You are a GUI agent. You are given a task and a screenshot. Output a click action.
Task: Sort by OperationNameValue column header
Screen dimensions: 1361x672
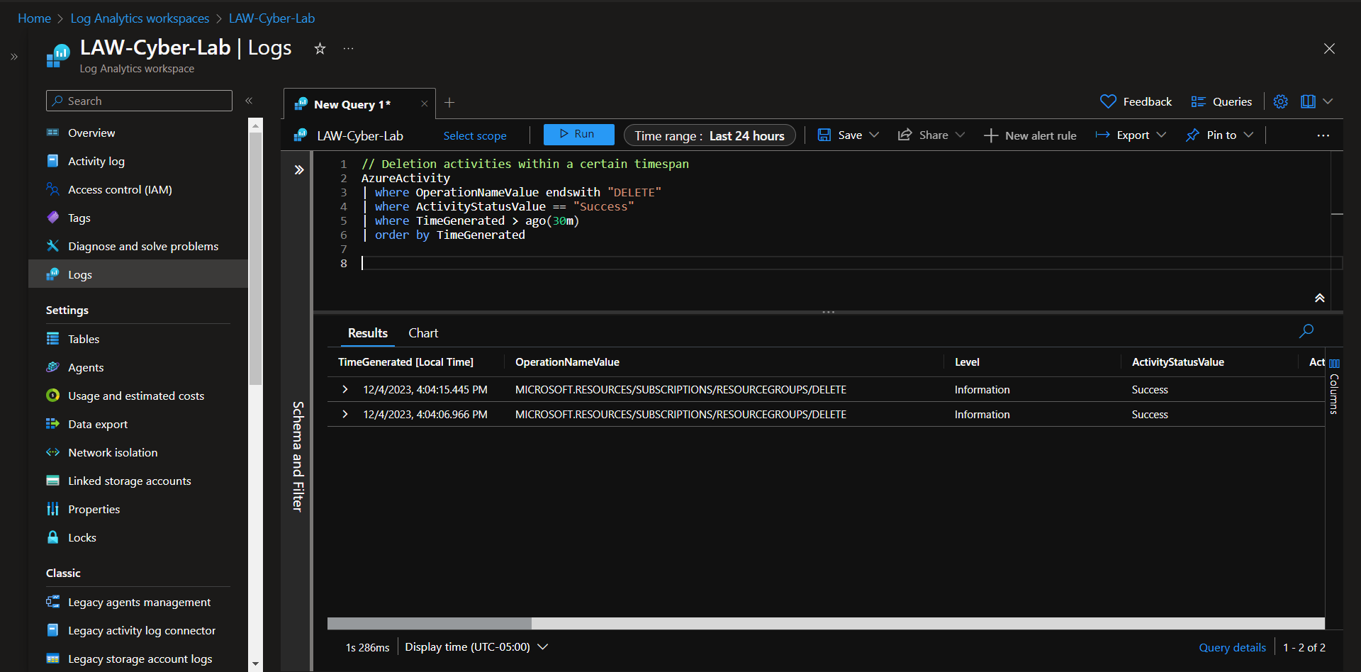coord(567,362)
